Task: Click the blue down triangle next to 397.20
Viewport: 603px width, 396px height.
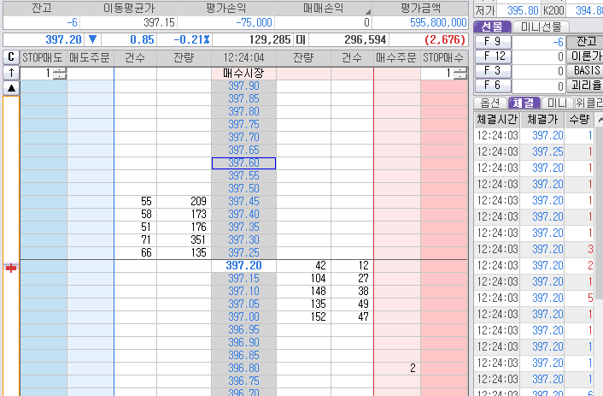Action: (x=93, y=39)
